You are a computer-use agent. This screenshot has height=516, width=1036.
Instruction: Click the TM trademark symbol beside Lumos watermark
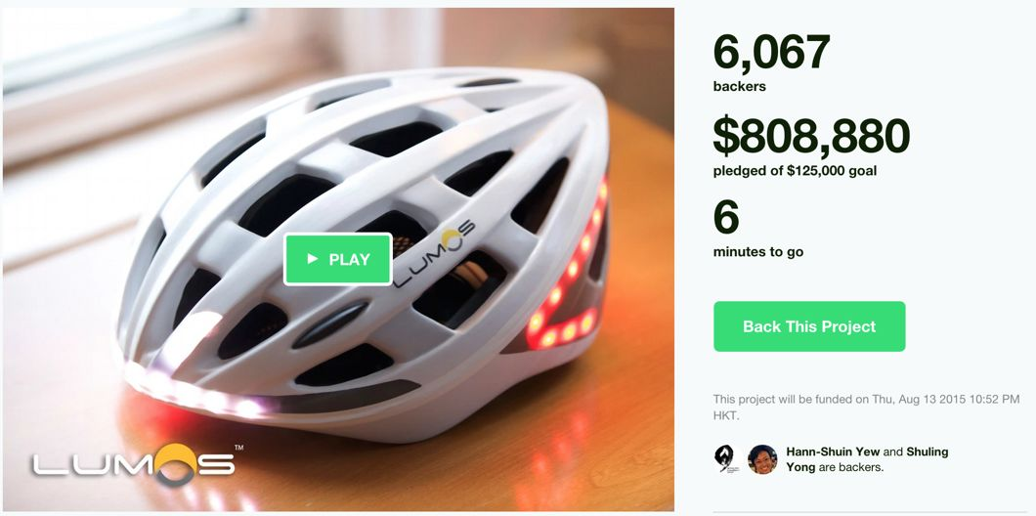tap(239, 448)
